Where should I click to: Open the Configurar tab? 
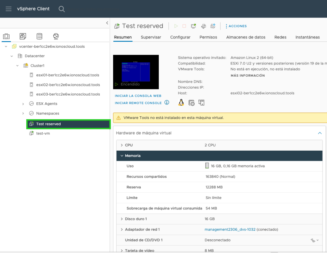180,37
